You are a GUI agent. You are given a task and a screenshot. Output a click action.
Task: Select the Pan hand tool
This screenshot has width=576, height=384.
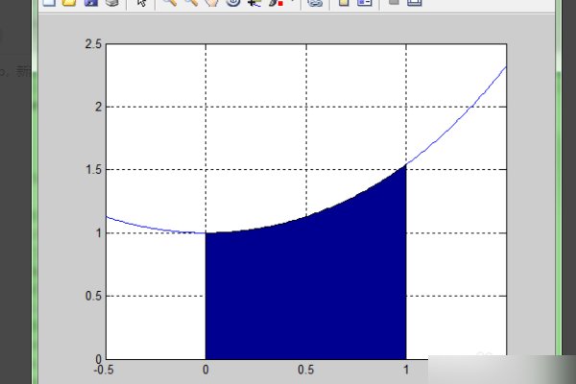[211, 3]
